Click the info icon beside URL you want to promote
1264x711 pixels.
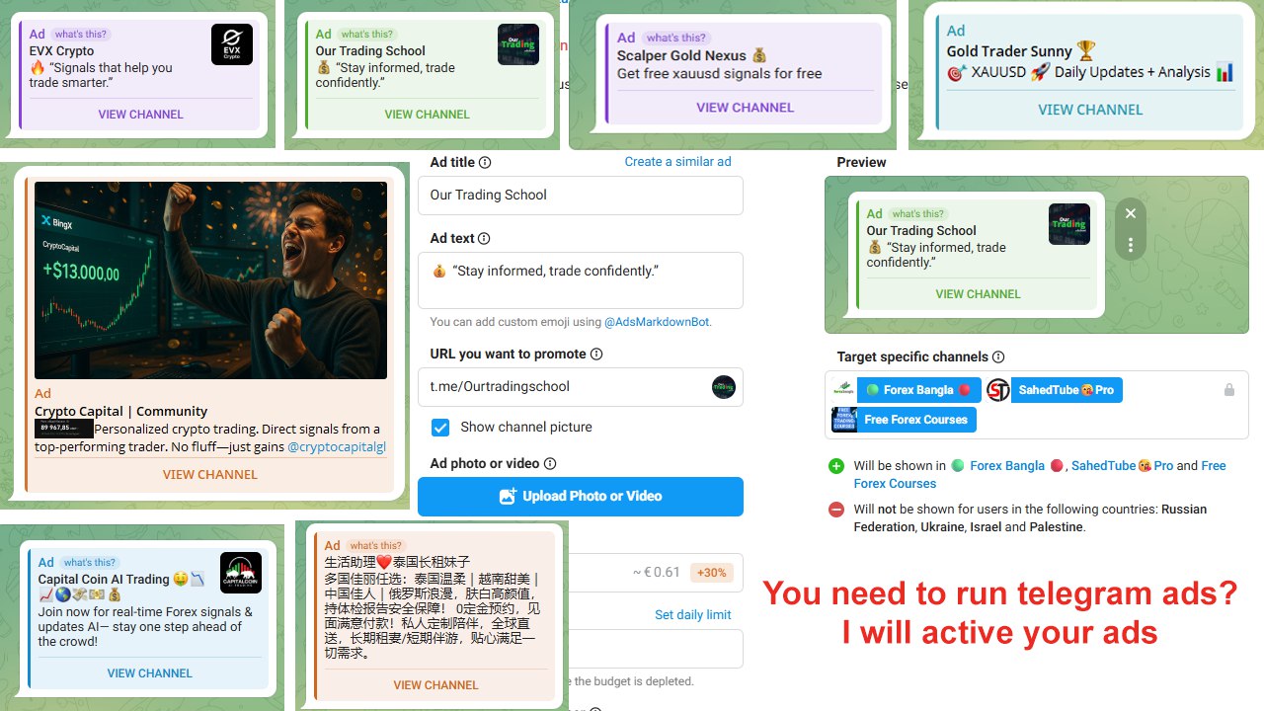[x=596, y=355]
